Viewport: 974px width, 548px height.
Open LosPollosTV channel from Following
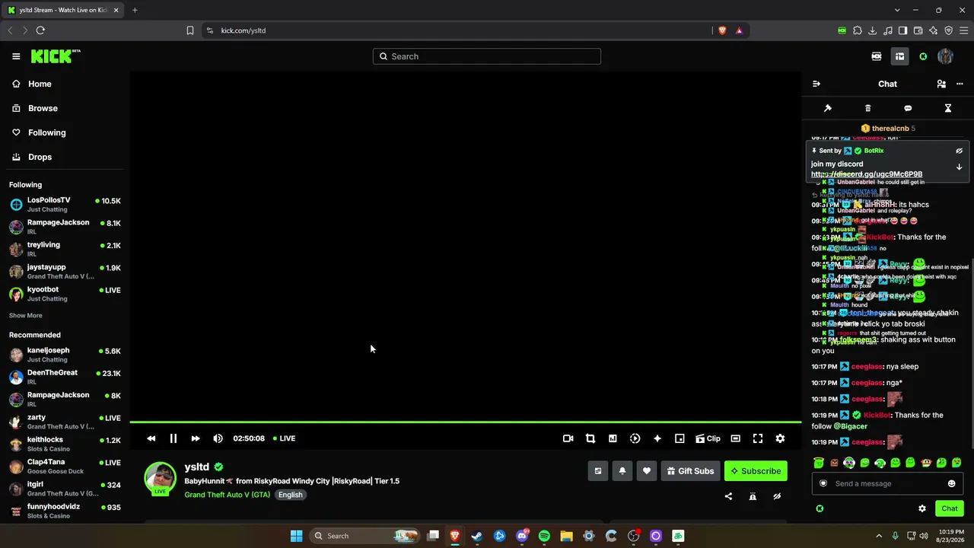point(65,205)
